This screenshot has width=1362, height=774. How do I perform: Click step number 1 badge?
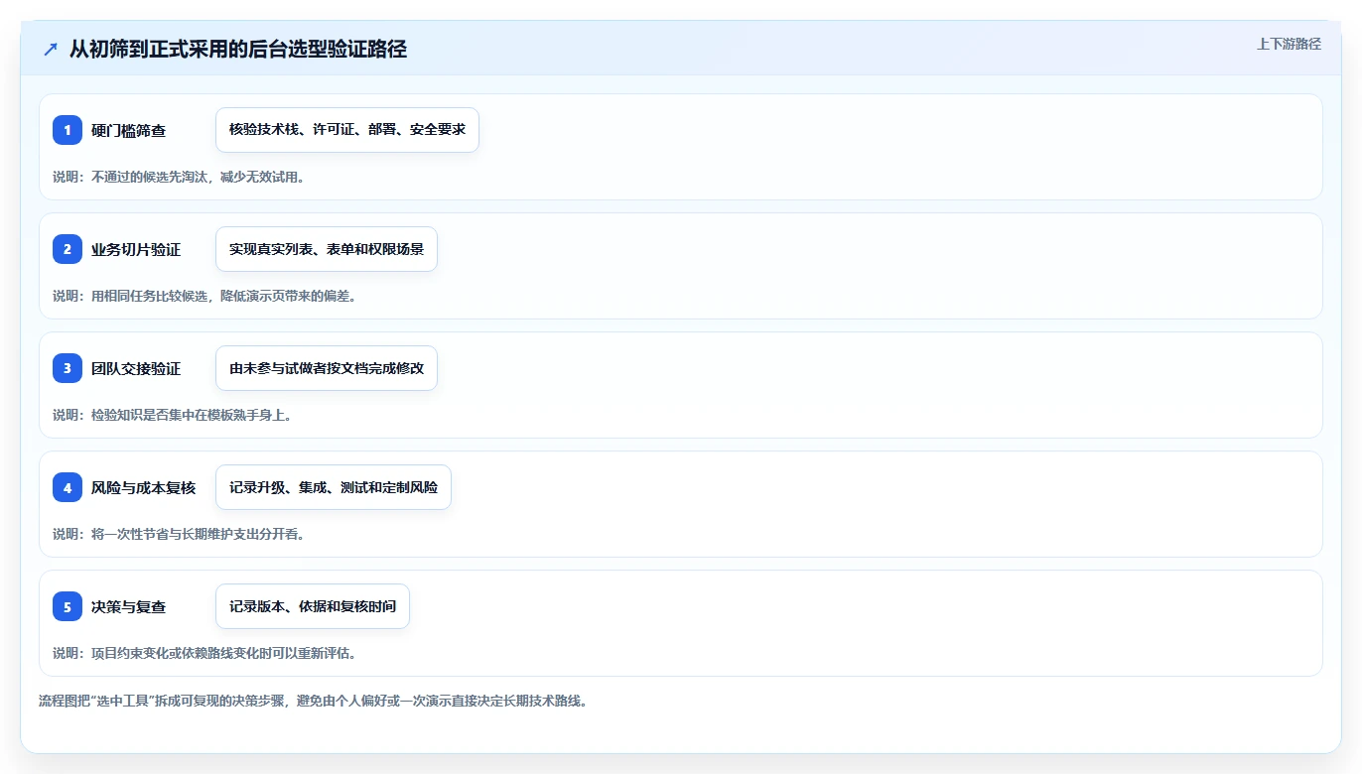68,130
